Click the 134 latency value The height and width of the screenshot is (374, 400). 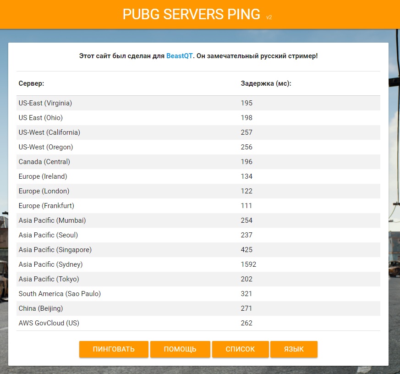tap(247, 176)
